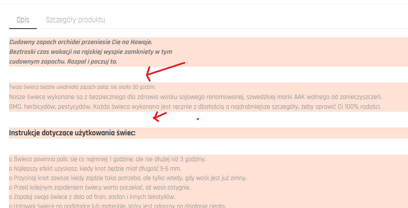The width and height of the screenshot is (408, 208).
Task: Click the small red dot
Action: click(198, 119)
